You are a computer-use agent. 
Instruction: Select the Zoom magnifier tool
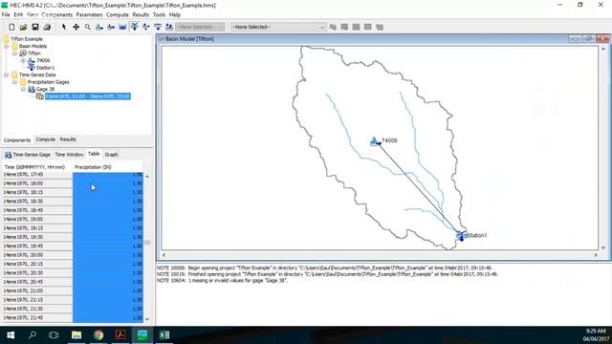point(88,27)
